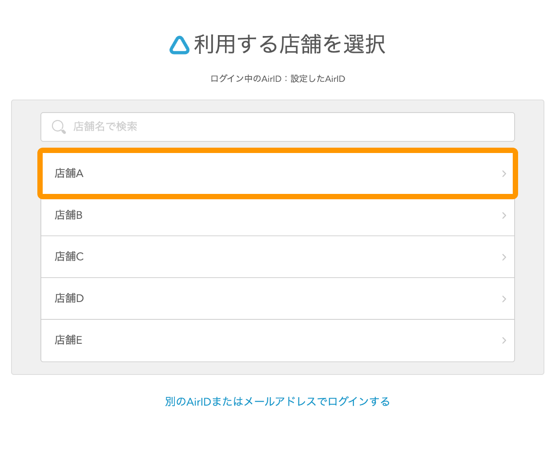Click the chevron arrow beside 店舗A
This screenshot has height=459, width=555.
[504, 173]
